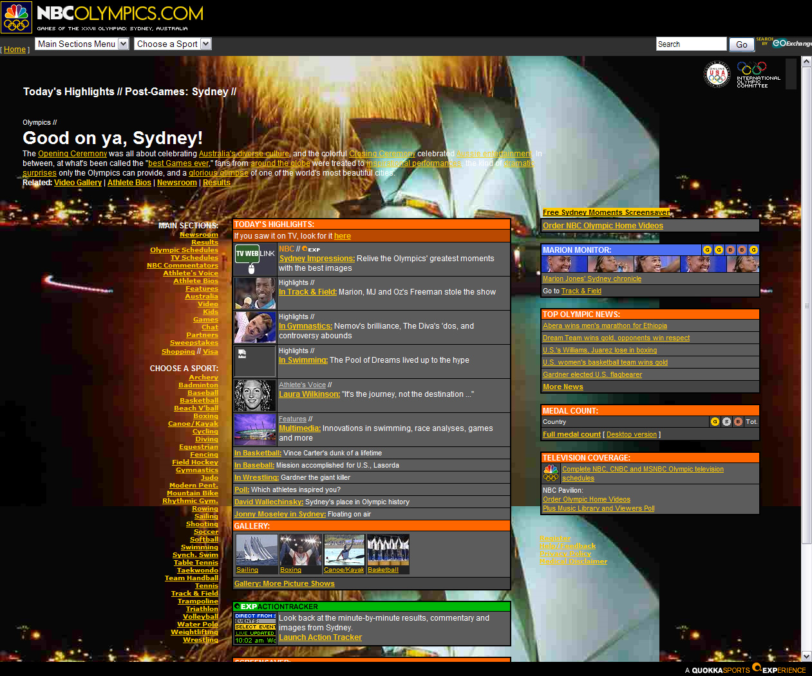
Task: Click the EXP logo beside NBC in highlights
Action: [311, 249]
